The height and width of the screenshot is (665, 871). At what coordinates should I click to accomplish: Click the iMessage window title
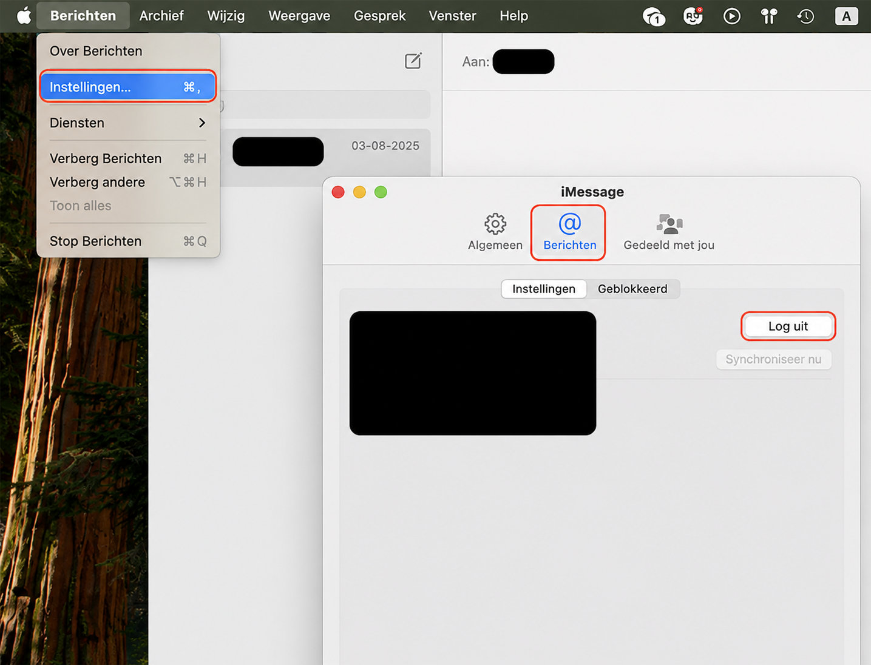(592, 192)
